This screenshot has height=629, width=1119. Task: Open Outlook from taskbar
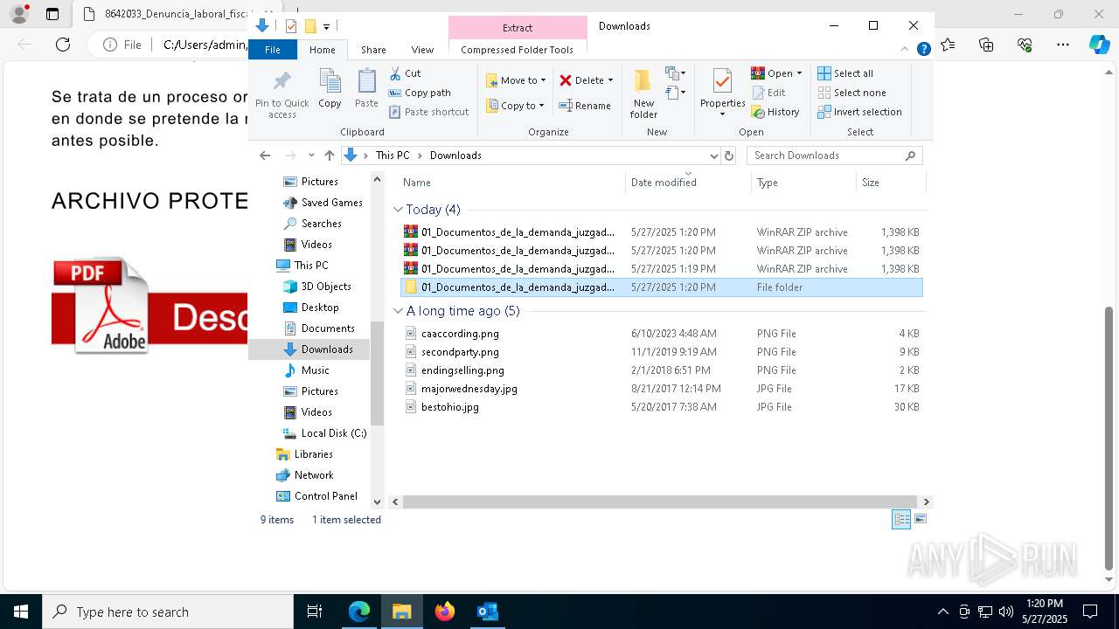coord(487,612)
